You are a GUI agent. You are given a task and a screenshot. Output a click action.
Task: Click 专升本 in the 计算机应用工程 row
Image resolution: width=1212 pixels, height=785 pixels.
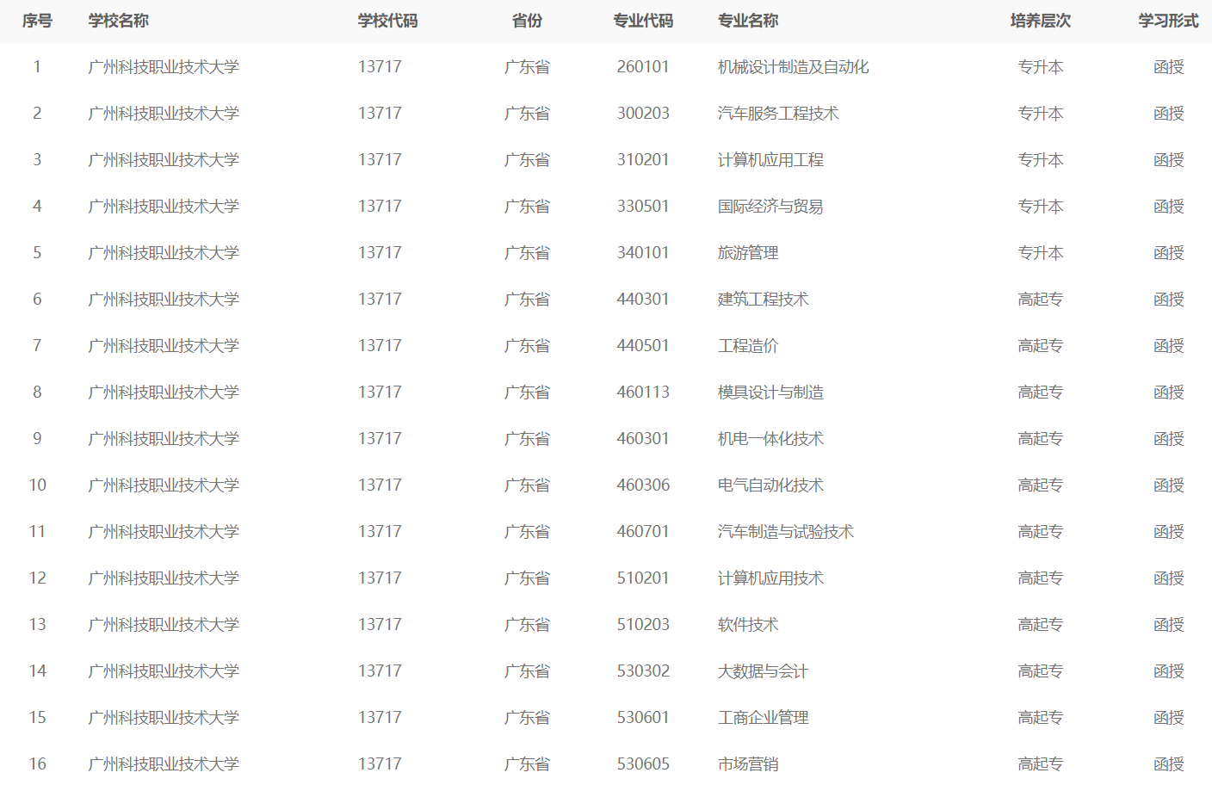[x=1041, y=160]
